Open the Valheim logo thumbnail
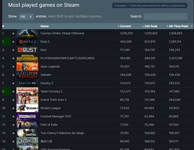This screenshot has height=150, width=194. 27,75
